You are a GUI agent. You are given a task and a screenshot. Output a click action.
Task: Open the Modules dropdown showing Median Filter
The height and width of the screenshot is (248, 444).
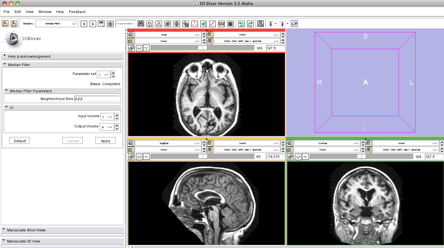point(57,23)
